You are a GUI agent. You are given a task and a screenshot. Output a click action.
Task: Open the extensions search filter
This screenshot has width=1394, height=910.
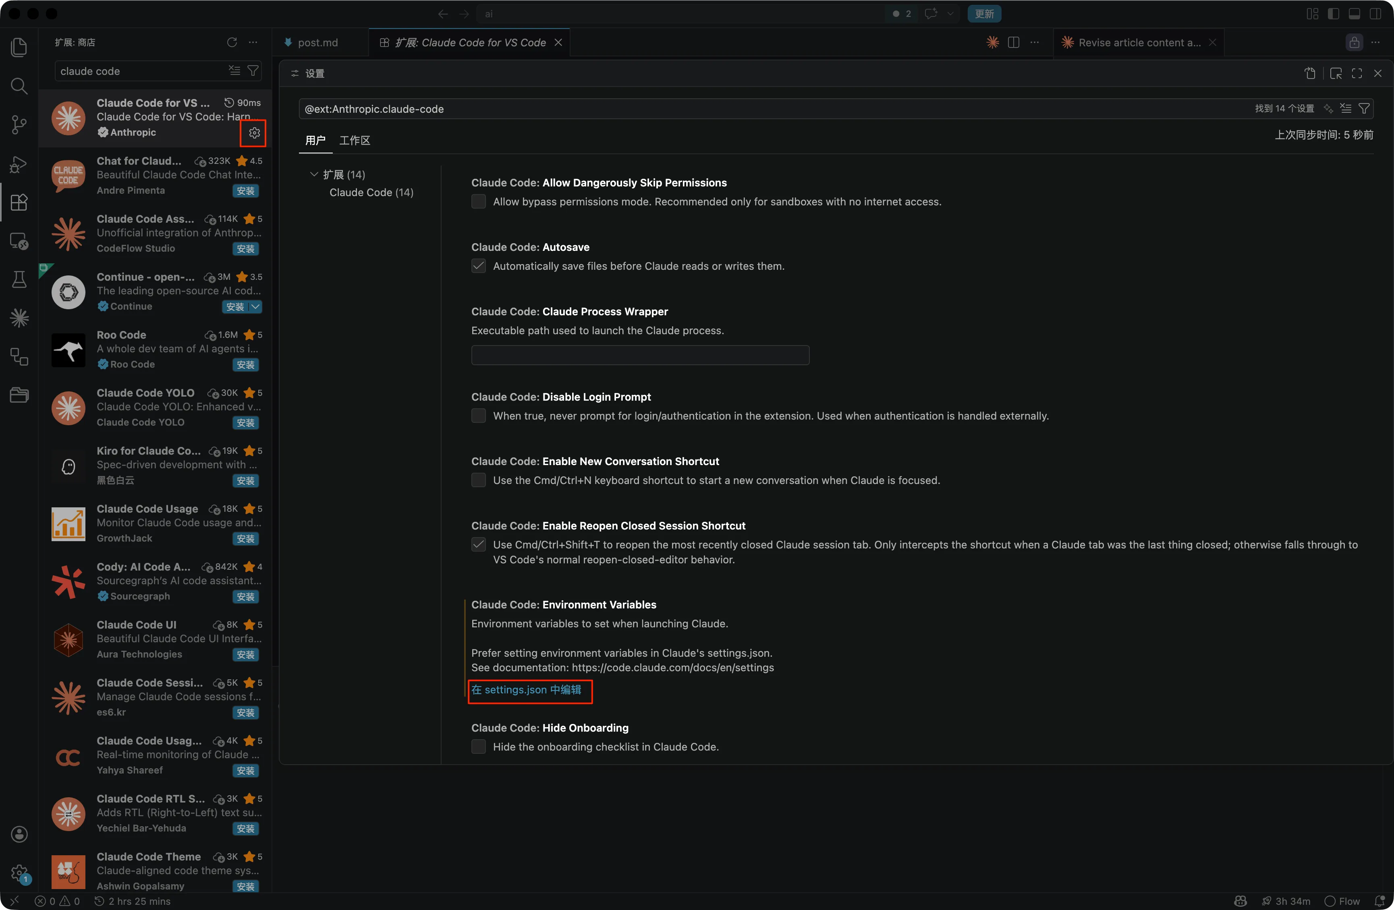[x=253, y=71]
